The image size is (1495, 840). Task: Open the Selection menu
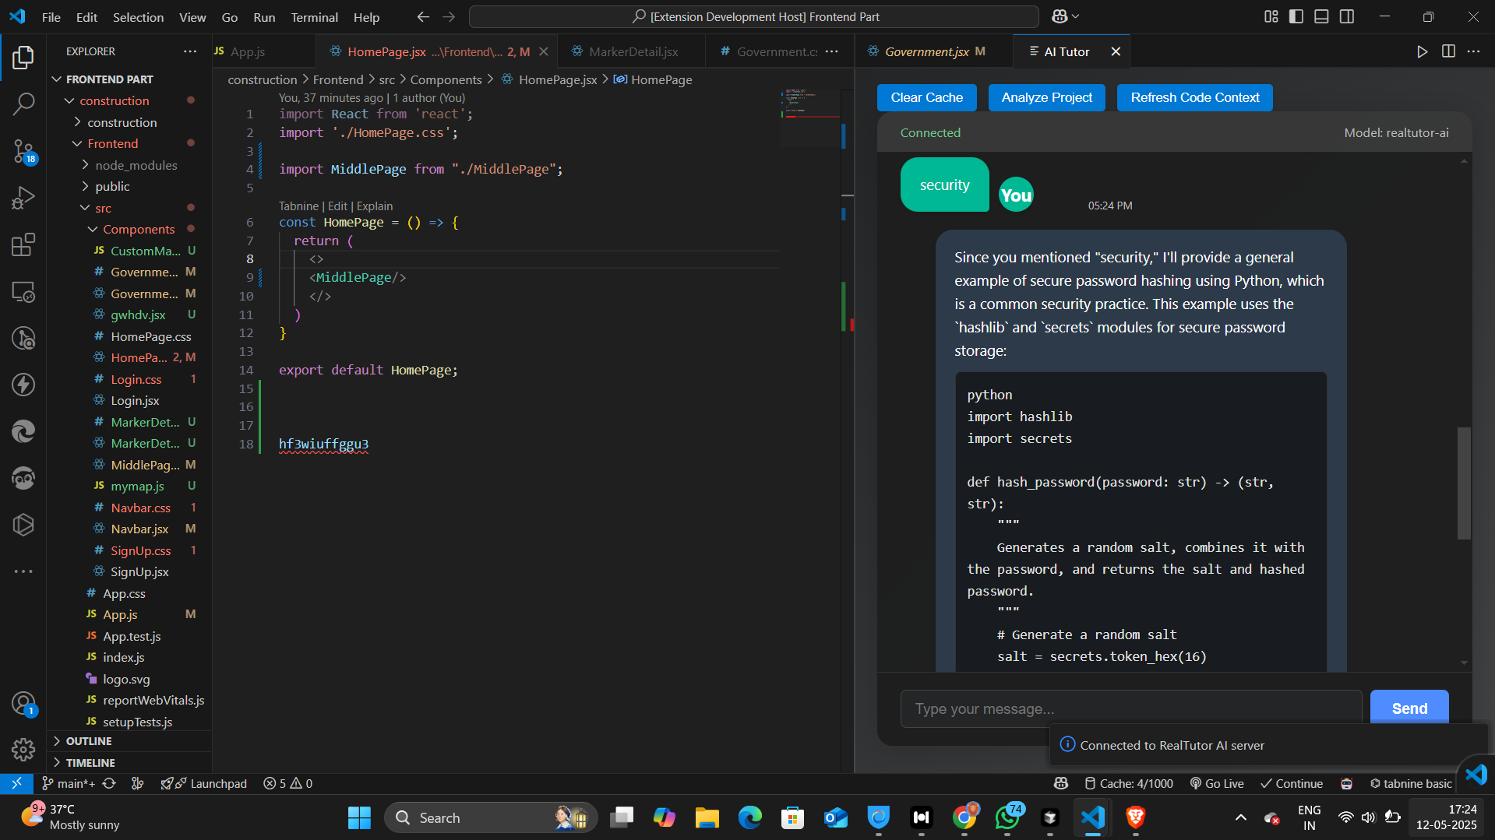point(138,17)
